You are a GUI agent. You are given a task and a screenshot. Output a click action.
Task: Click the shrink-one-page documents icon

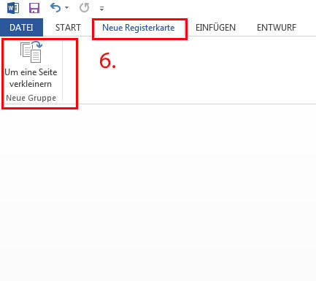click(31, 52)
